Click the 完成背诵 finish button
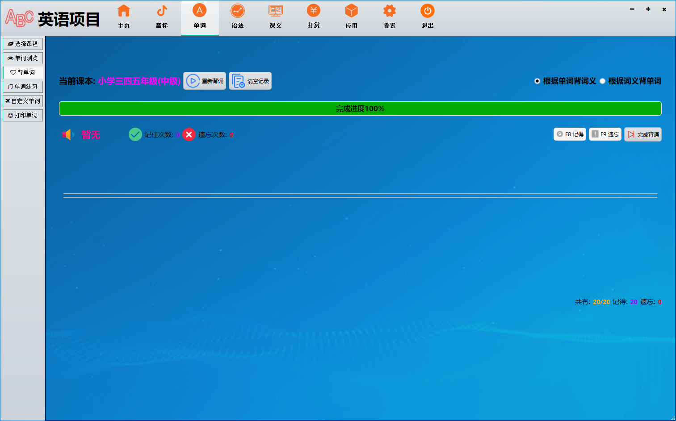Image resolution: width=676 pixels, height=421 pixels. 643,134
